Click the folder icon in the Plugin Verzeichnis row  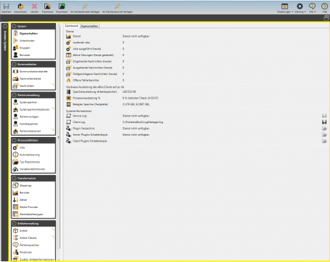coord(324,128)
